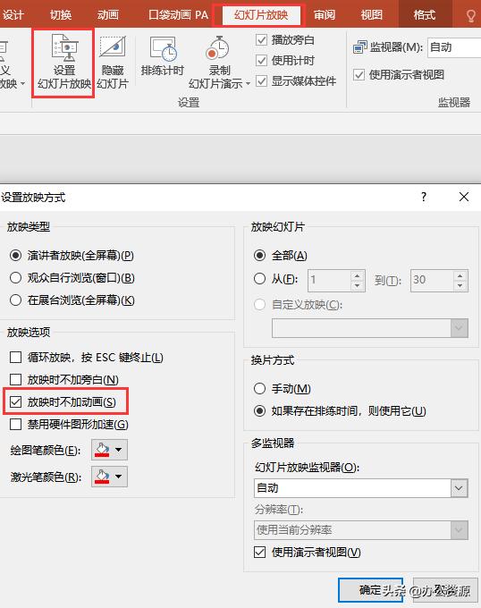Close the 设置放映方式 dialog
Image resolution: width=481 pixels, height=608 pixels.
click(464, 197)
